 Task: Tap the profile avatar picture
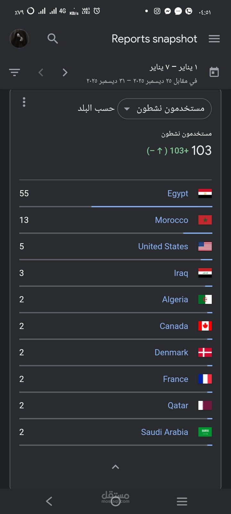[19, 39]
